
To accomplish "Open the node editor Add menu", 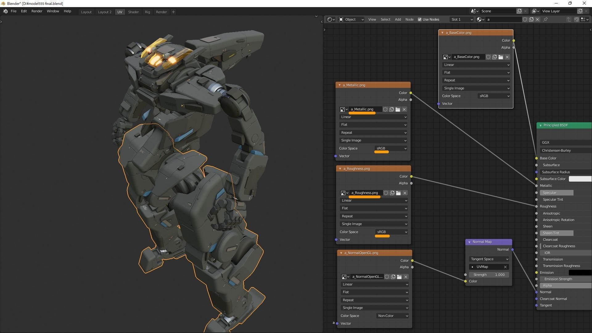I will (398, 19).
